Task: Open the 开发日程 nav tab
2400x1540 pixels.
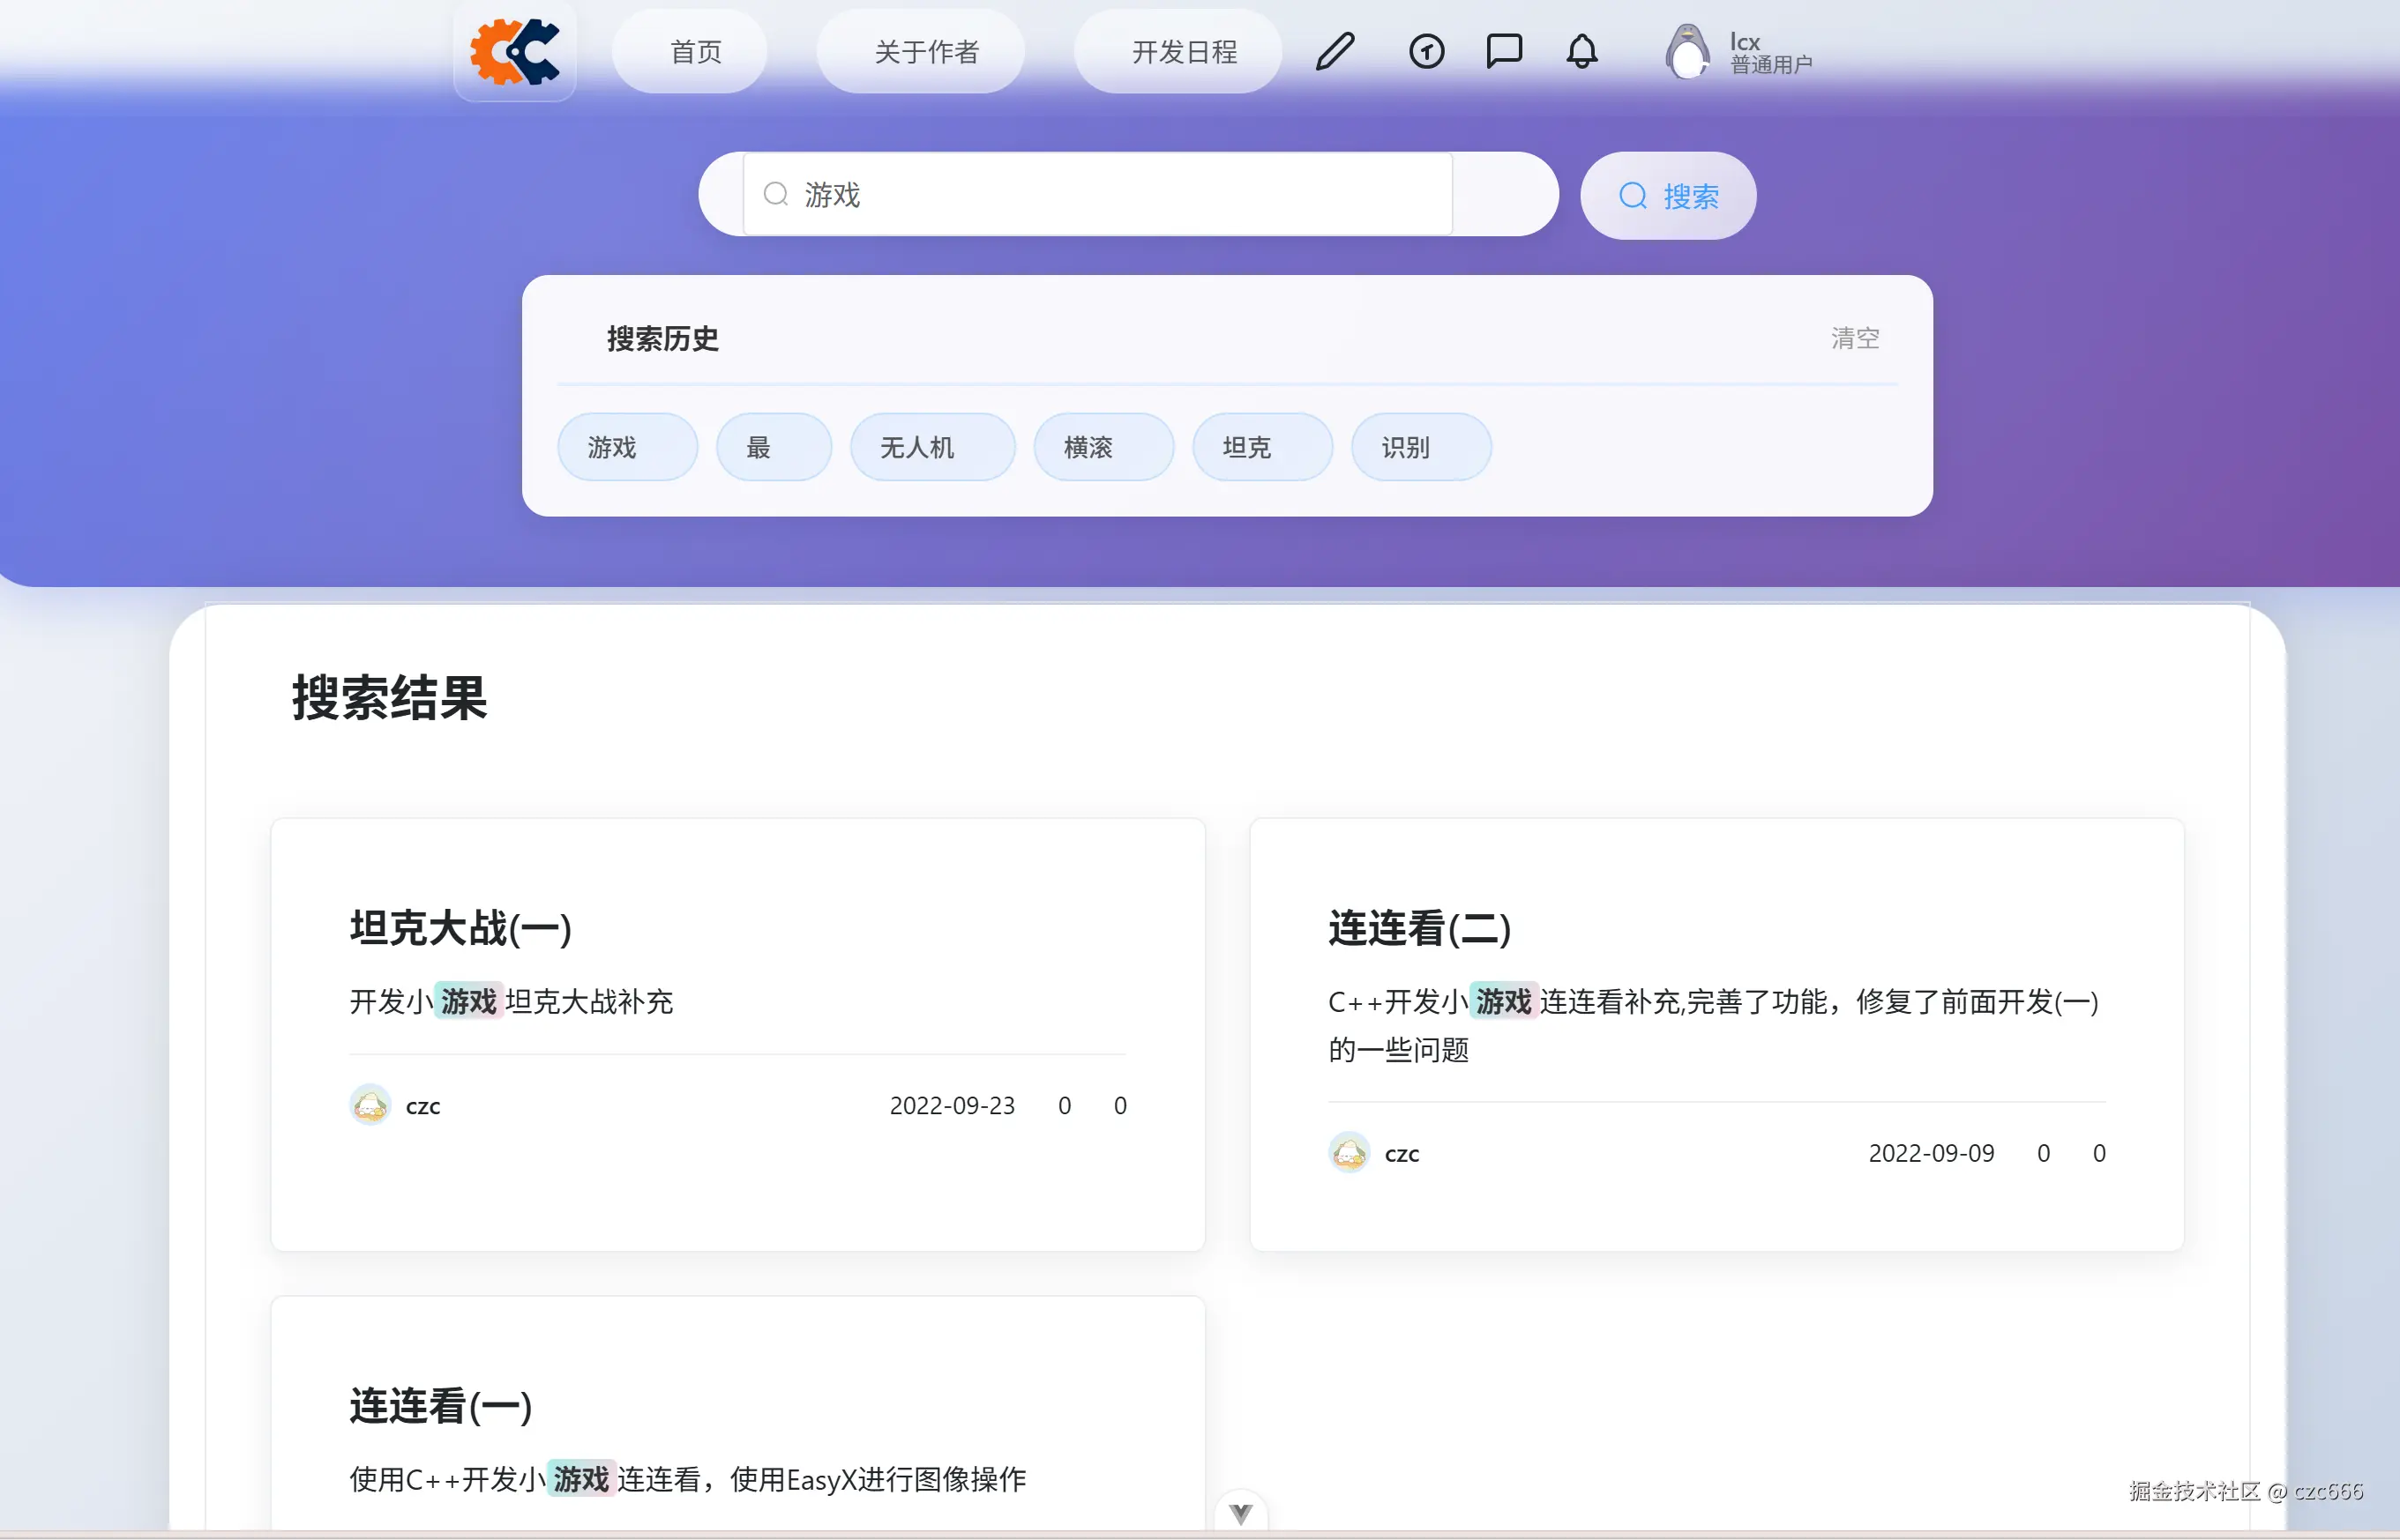Action: 1184,52
